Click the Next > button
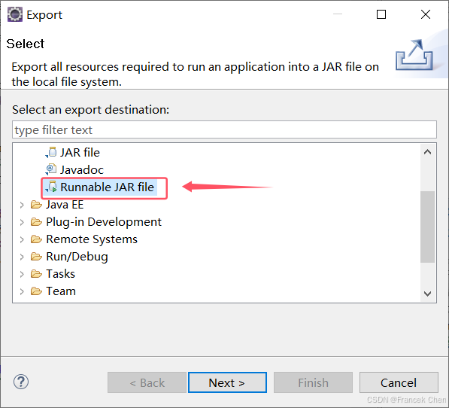This screenshot has height=408, width=449. (x=227, y=382)
